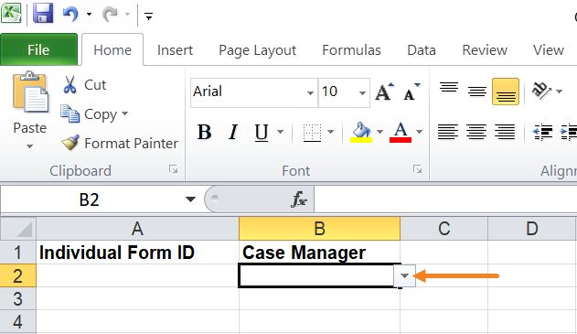The width and height of the screenshot is (577, 334).
Task: Open Customize Quick Access Toolbar menu
Action: pos(149,16)
